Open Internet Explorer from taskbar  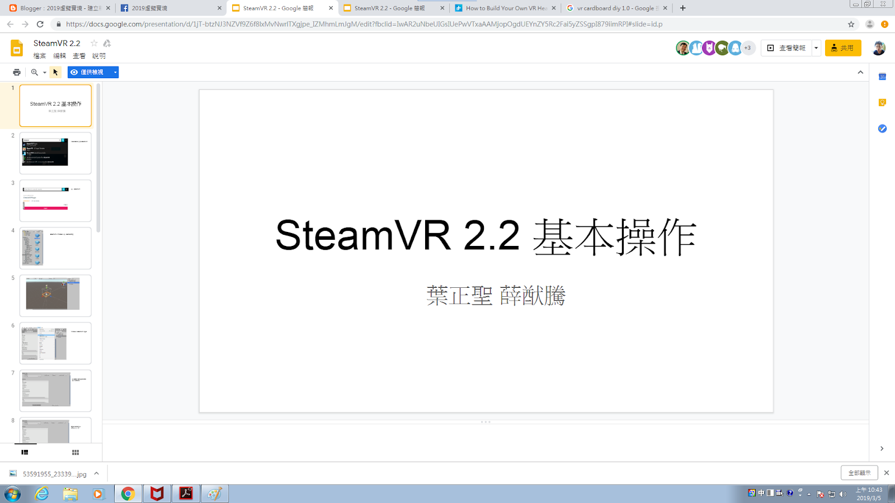click(42, 494)
